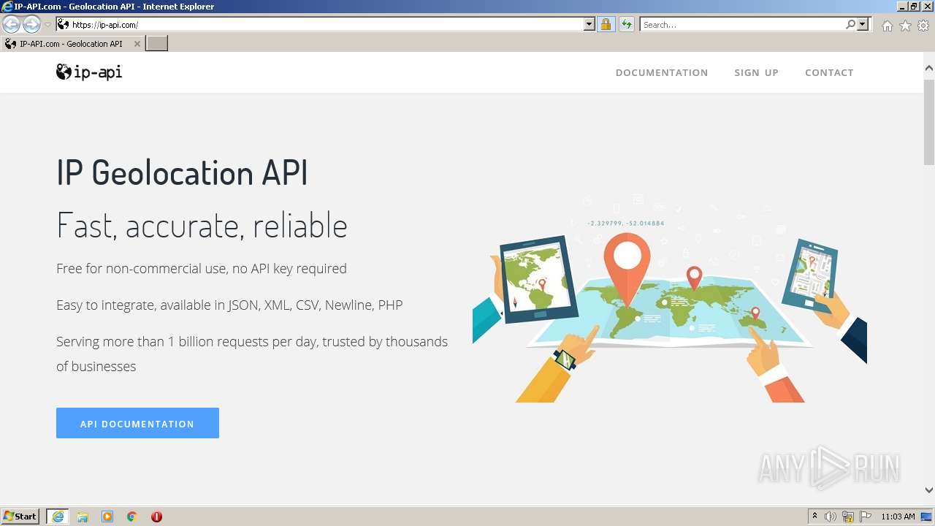The image size is (935, 526).
Task: Go back with the browser Back arrow
Action: (x=11, y=25)
